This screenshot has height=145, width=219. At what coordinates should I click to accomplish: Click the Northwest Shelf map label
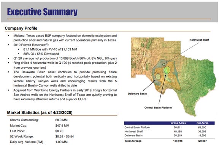199,40
